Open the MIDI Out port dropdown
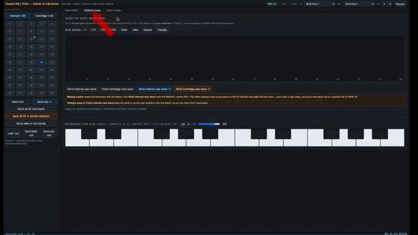 (x=359, y=4)
